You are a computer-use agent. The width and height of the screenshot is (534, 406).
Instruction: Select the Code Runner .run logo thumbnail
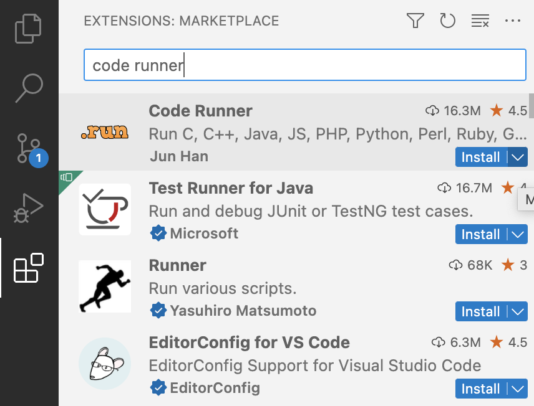pyautogui.click(x=105, y=132)
